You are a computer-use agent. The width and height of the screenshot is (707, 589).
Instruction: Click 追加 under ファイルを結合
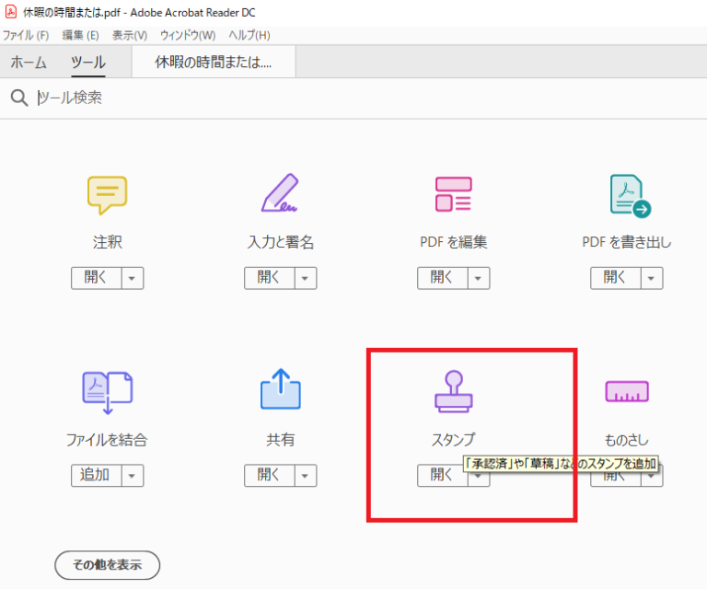(x=96, y=475)
